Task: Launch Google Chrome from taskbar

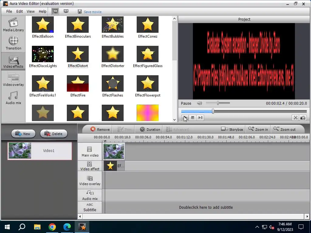Action: click(52, 227)
